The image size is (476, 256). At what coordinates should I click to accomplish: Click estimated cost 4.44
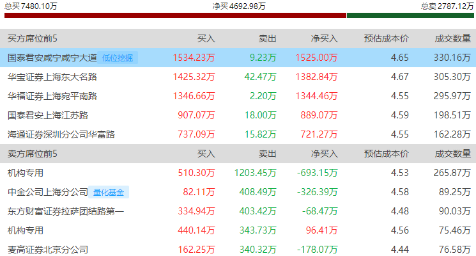pyautogui.click(x=400, y=250)
